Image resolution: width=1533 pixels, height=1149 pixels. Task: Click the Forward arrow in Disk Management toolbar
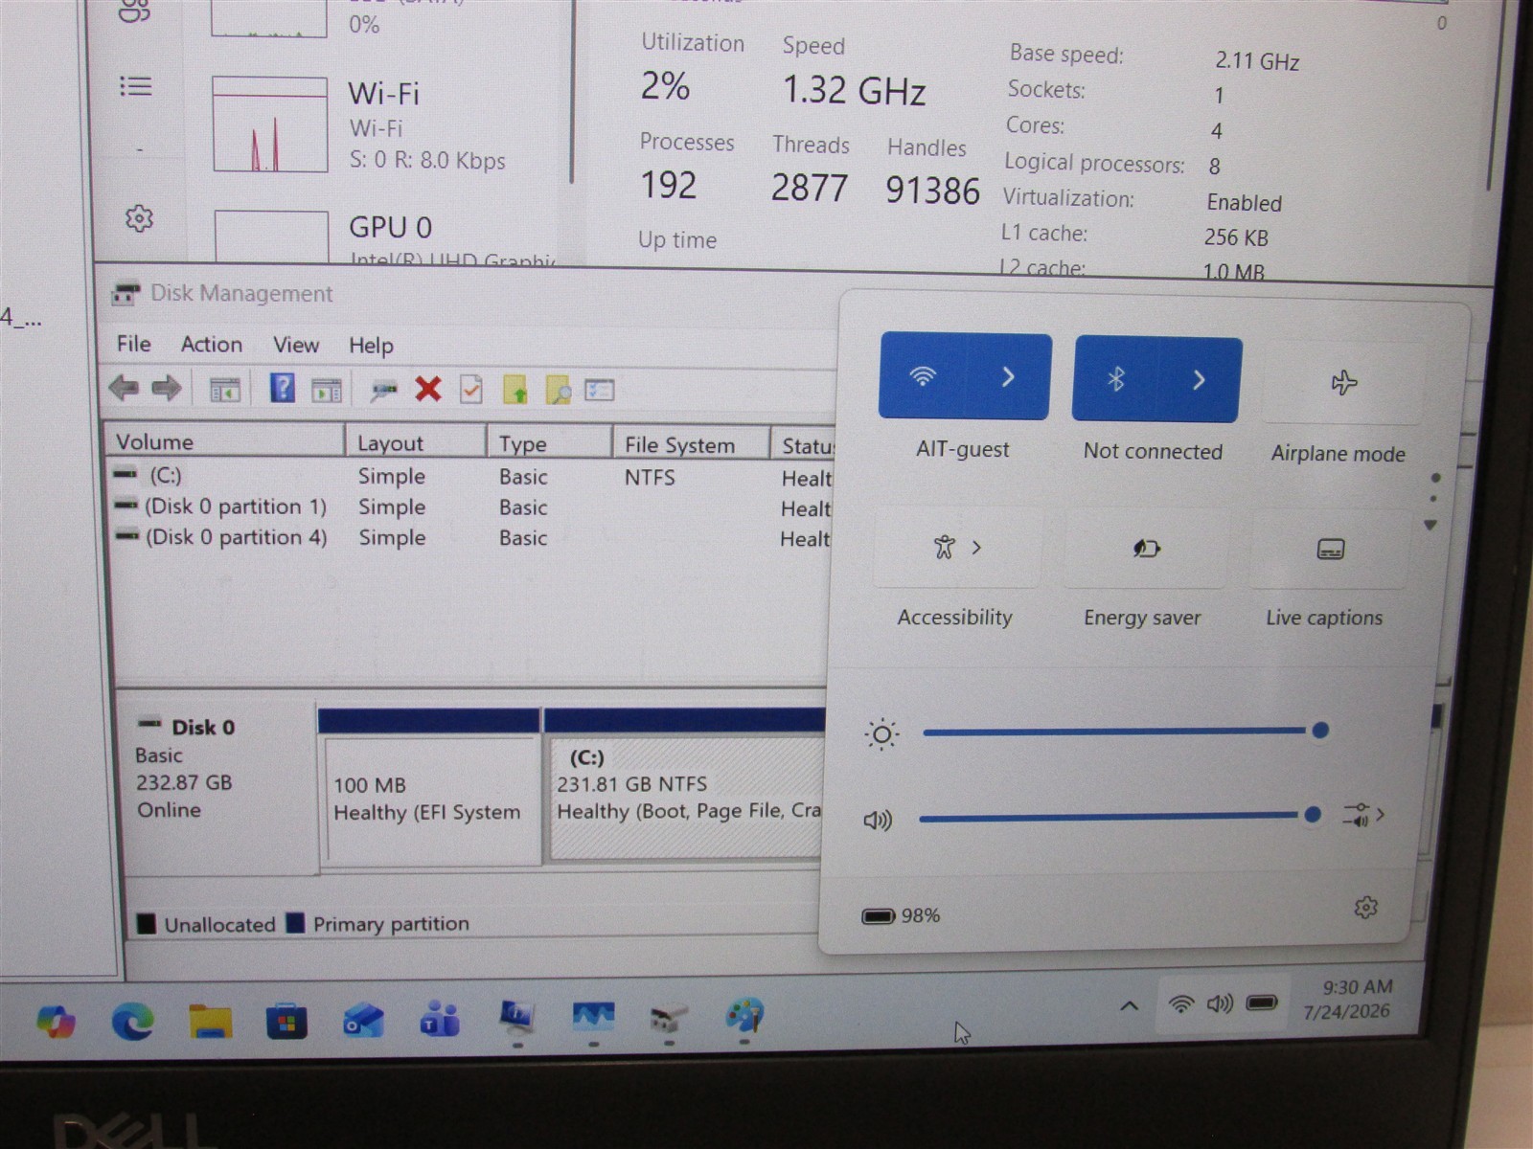167,388
